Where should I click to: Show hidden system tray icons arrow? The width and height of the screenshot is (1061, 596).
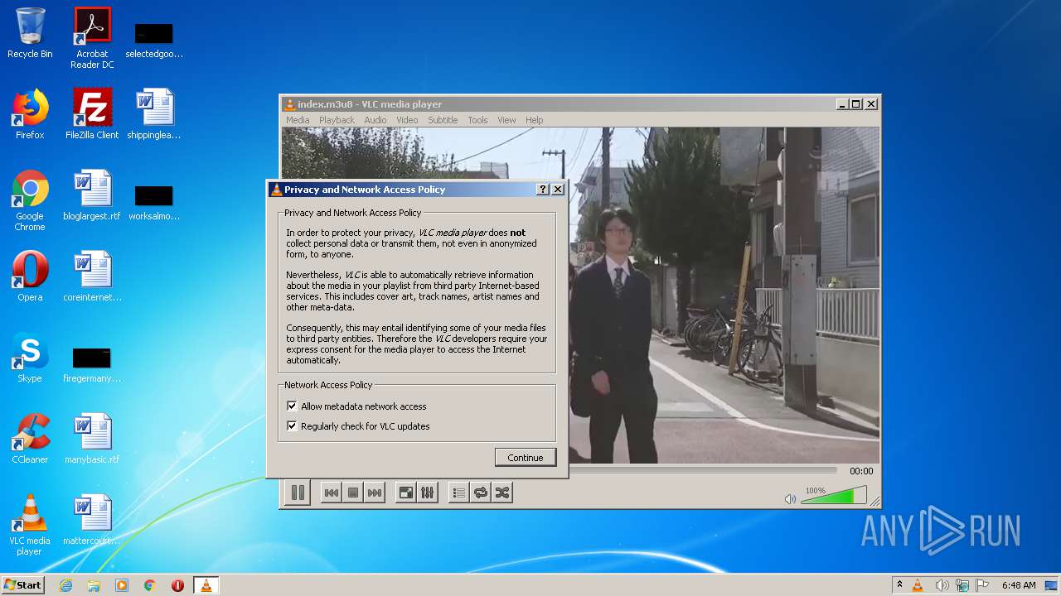899,585
